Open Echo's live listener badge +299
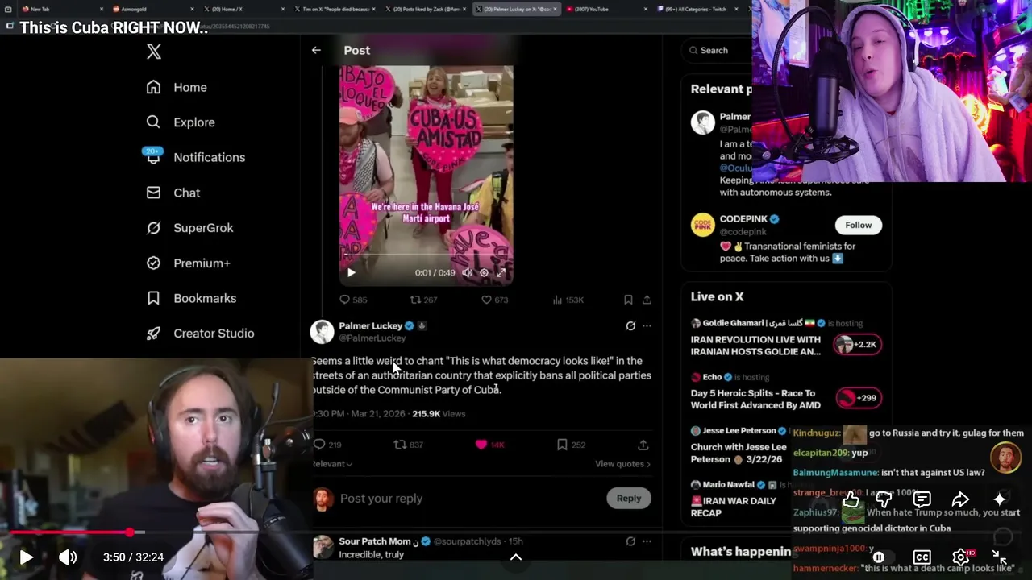This screenshot has width=1032, height=580. (x=858, y=398)
